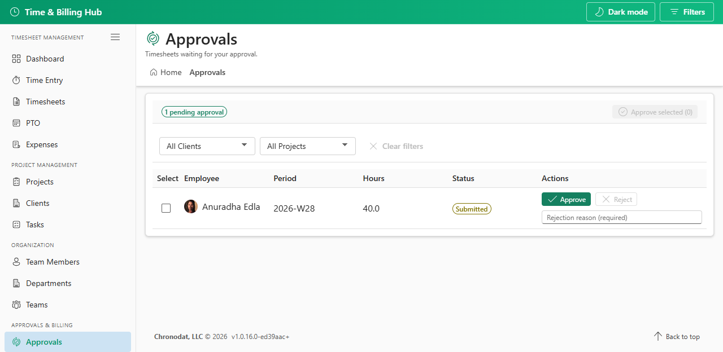Click the Hours column header

[x=374, y=178]
